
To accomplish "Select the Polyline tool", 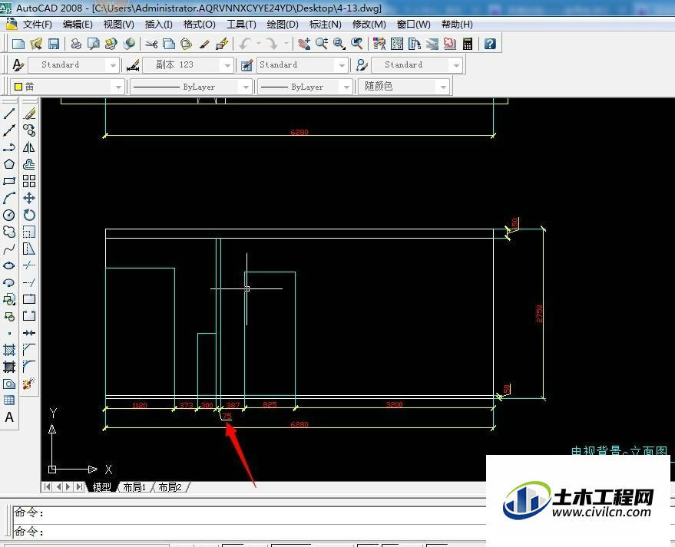I will (9, 147).
